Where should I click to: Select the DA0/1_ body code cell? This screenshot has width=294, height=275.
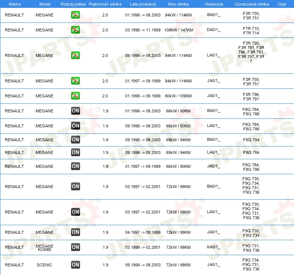pyautogui.click(x=214, y=30)
